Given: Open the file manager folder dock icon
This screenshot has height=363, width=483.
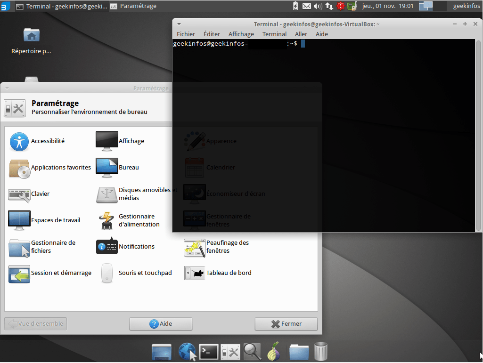Looking at the screenshot, I should pyautogui.click(x=299, y=352).
